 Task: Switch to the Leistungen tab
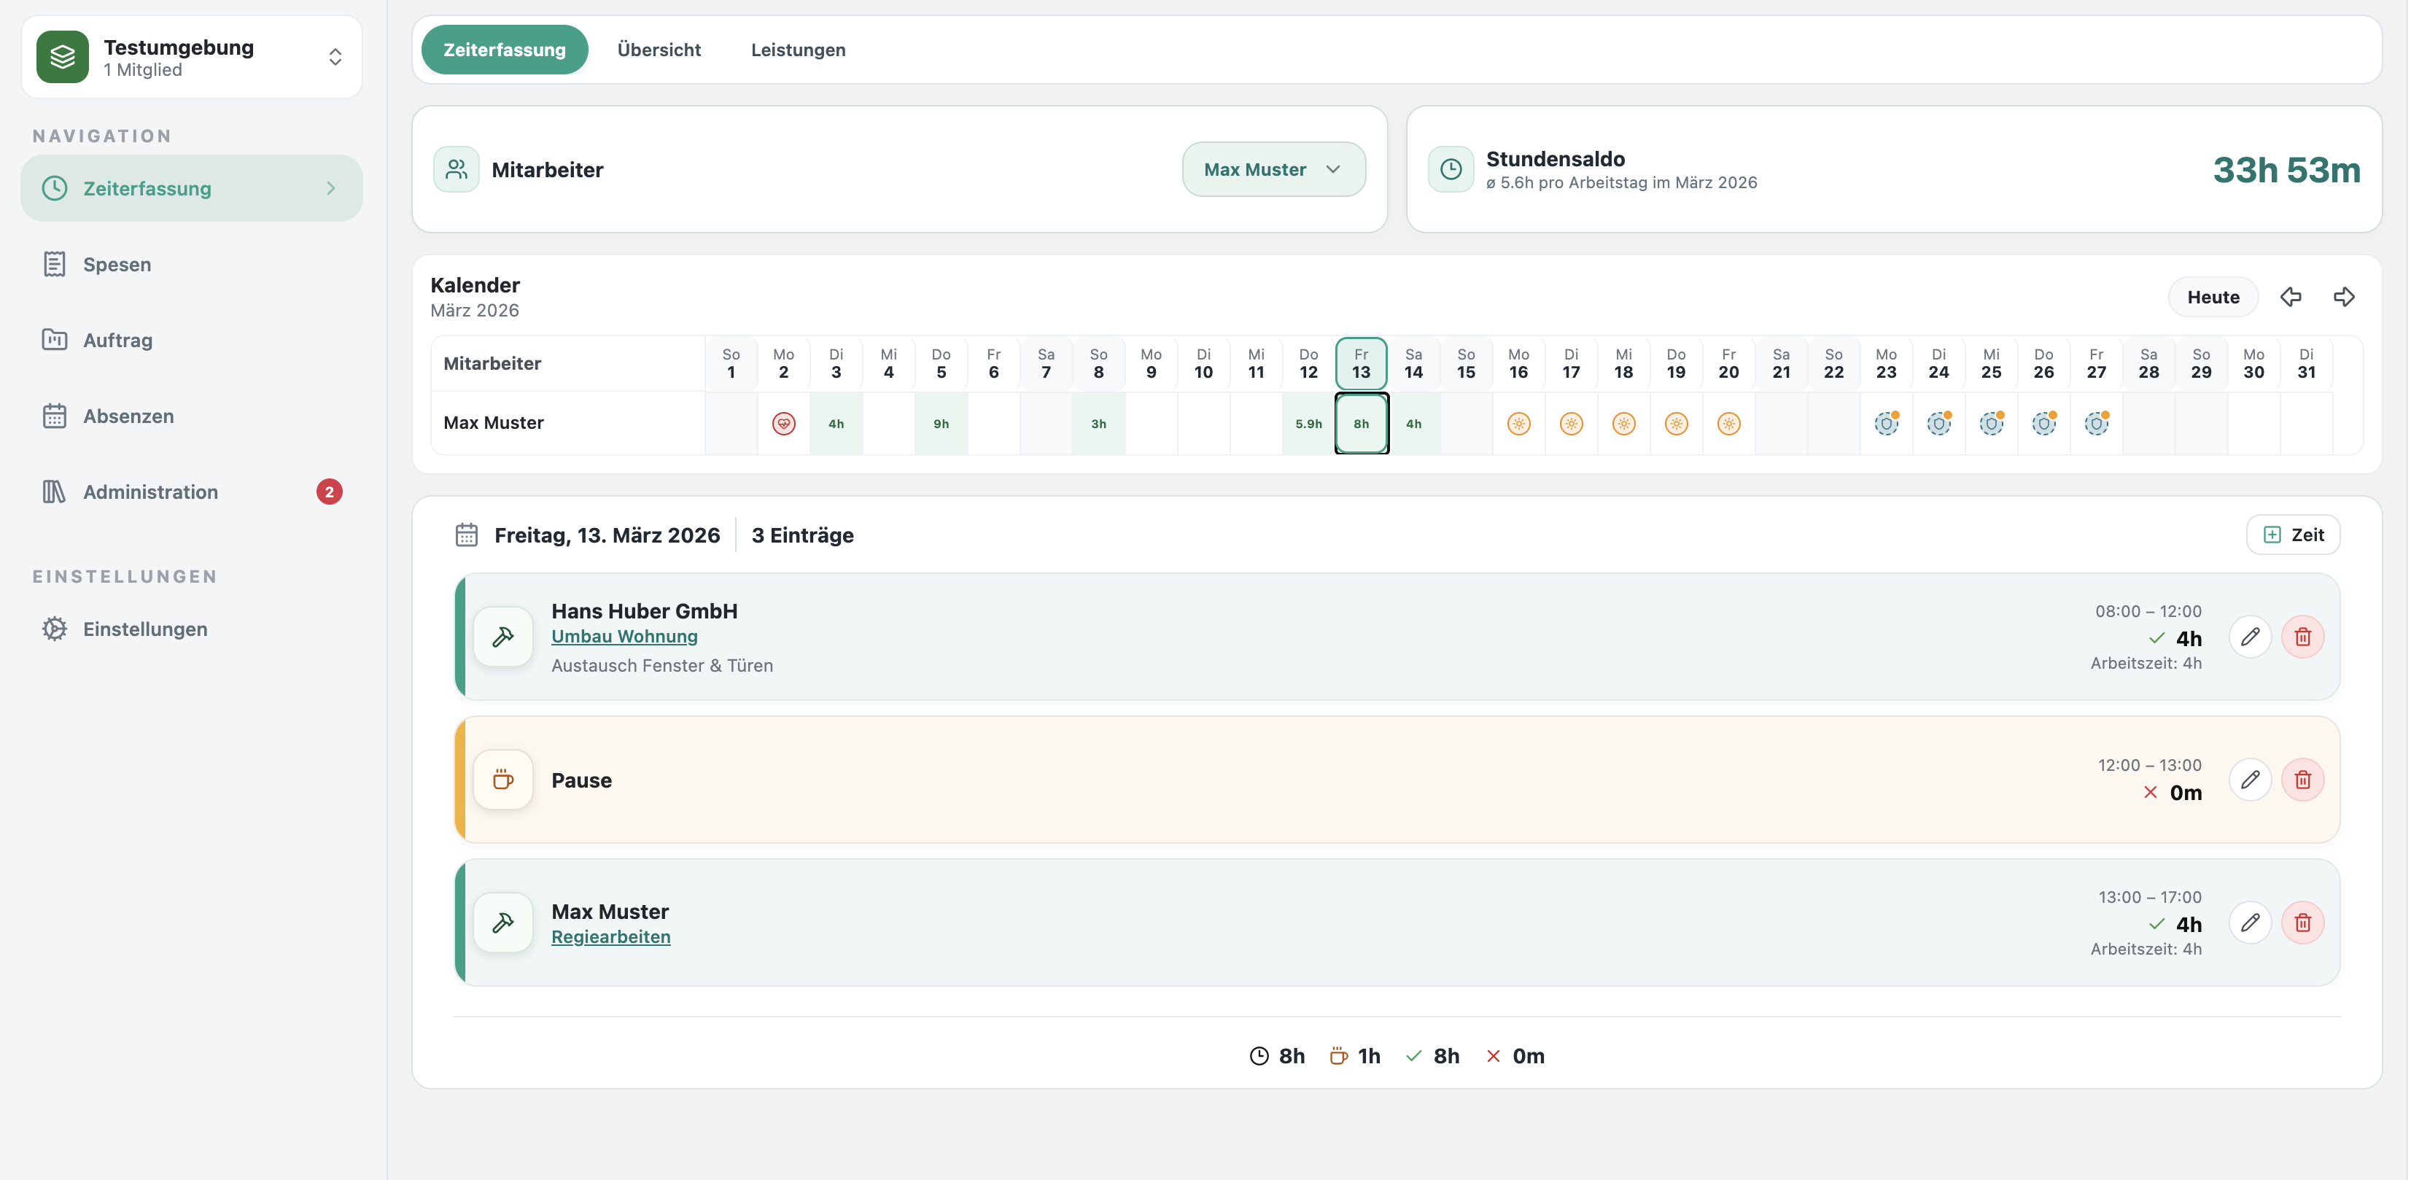(797, 50)
